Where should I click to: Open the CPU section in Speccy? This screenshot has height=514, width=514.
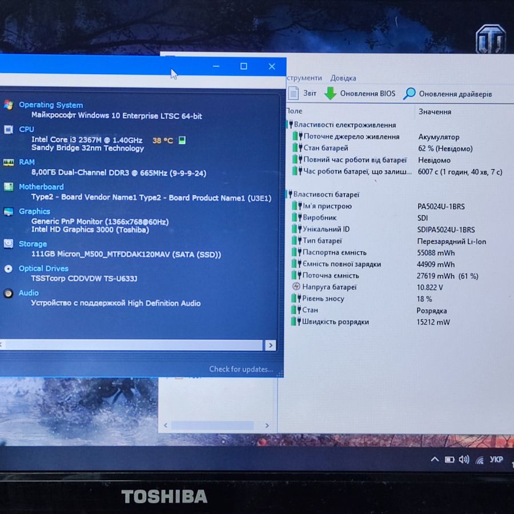26,129
